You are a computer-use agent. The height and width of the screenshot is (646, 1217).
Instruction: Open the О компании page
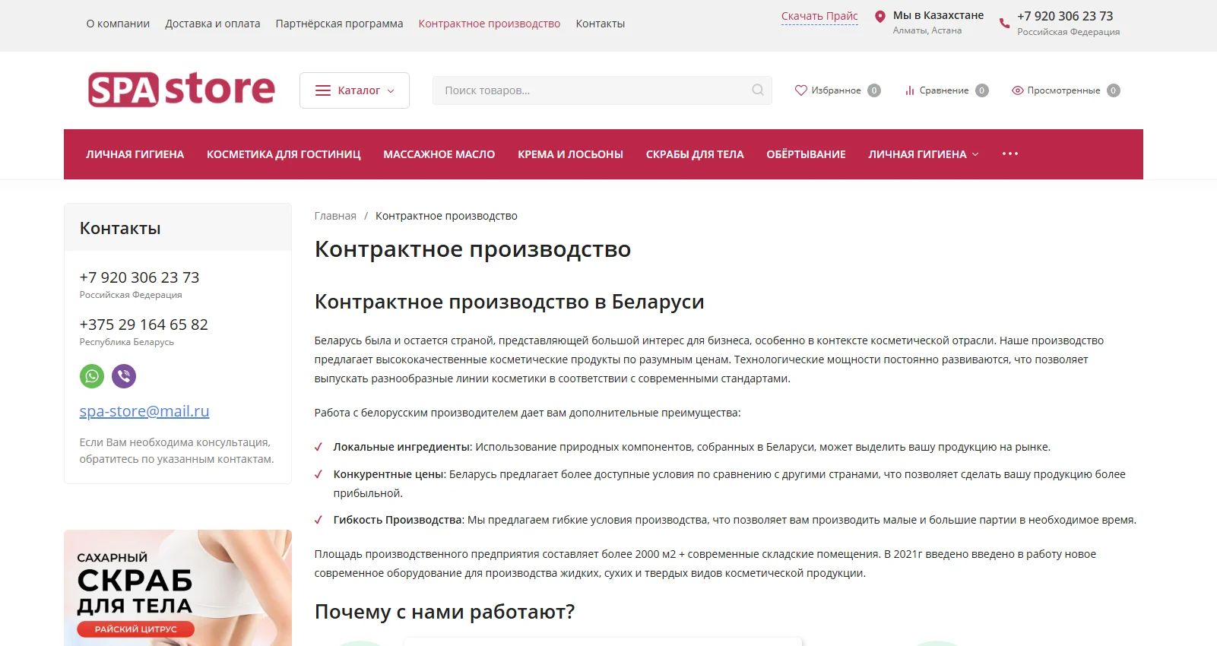click(118, 24)
